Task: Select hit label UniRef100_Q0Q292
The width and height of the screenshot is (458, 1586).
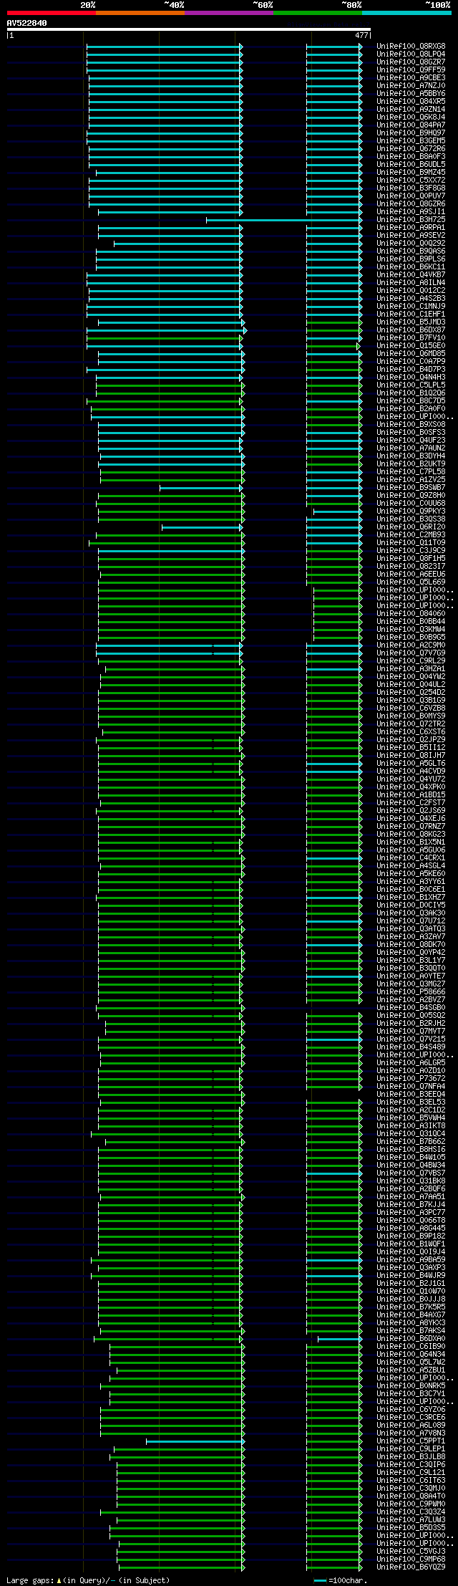Action: coord(411,243)
